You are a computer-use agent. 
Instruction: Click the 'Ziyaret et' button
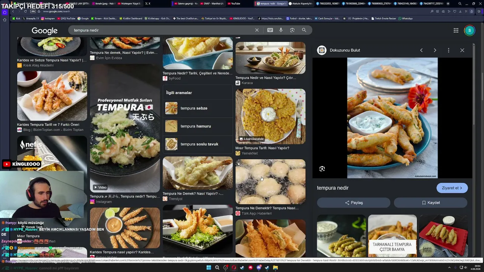pos(452,188)
